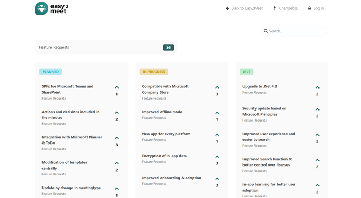Open Improved Search function & better control post
361x198 pixels.
coord(267,162)
